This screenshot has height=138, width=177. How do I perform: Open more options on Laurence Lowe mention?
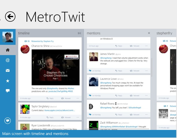pyautogui.click(x=146, y=96)
